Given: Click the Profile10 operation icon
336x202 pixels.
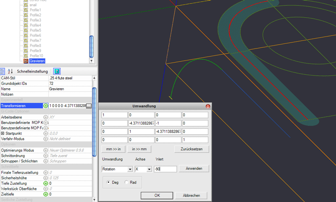Looking at the screenshot, I should [26, 56].
